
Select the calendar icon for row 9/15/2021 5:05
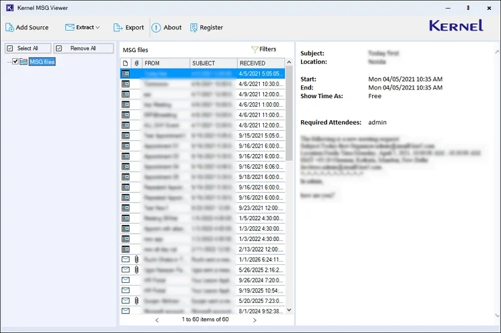(x=126, y=135)
